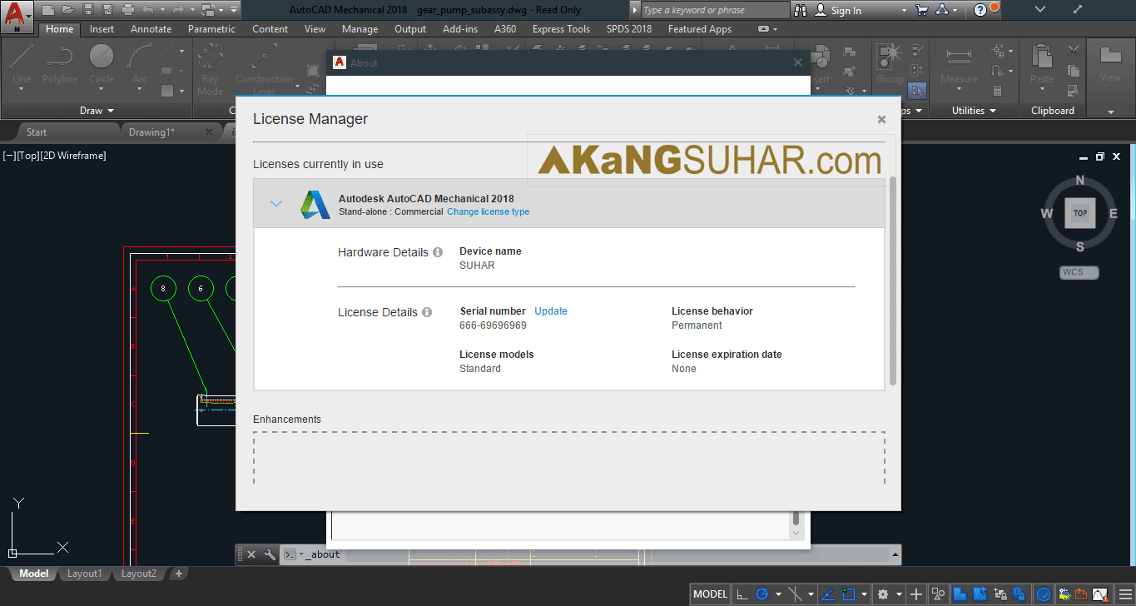1136x606 pixels.
Task: Click the Save icon in quick access toolbar
Action: tap(87, 10)
